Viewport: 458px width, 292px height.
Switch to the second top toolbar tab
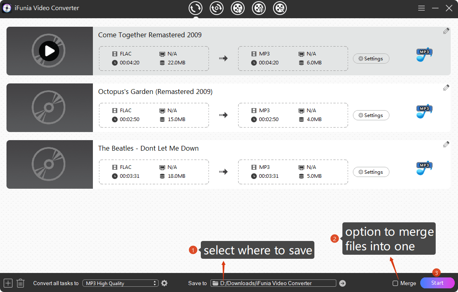[x=217, y=8]
